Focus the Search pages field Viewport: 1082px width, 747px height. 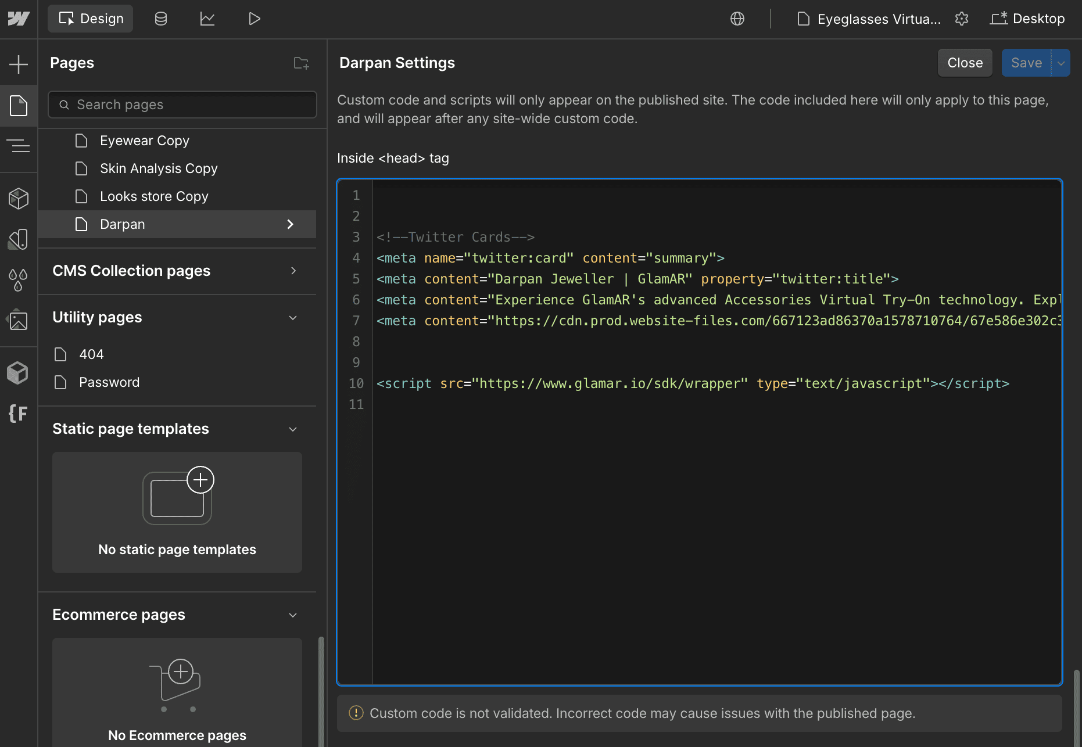tap(182, 105)
